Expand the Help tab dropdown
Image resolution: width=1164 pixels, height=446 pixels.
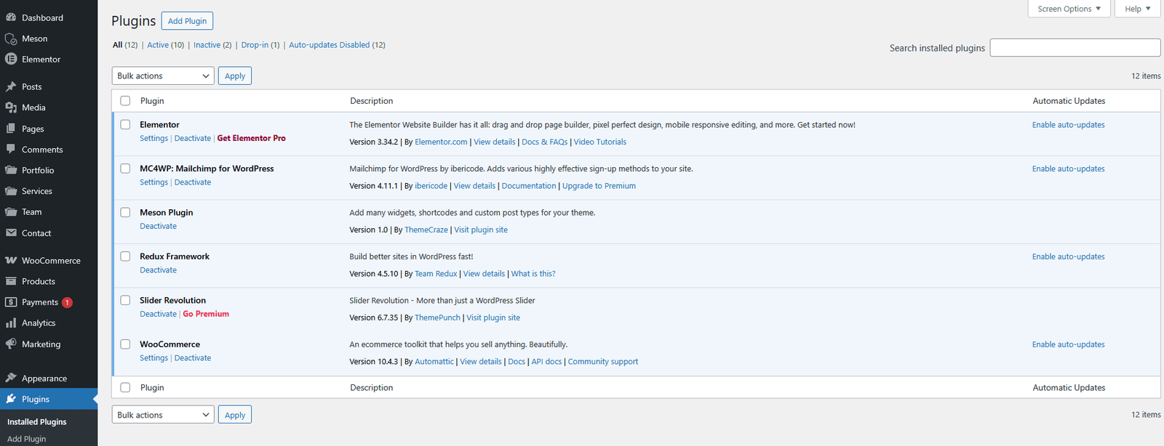pos(1137,9)
